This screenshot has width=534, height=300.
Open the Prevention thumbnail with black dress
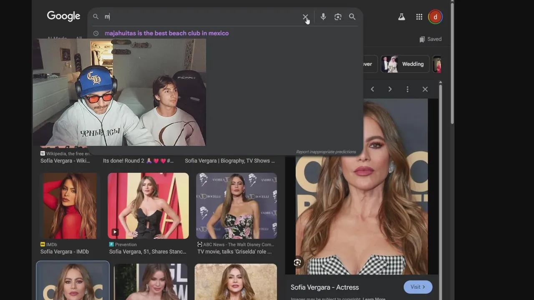tap(148, 206)
